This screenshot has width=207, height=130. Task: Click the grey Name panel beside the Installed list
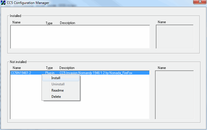[174, 37]
